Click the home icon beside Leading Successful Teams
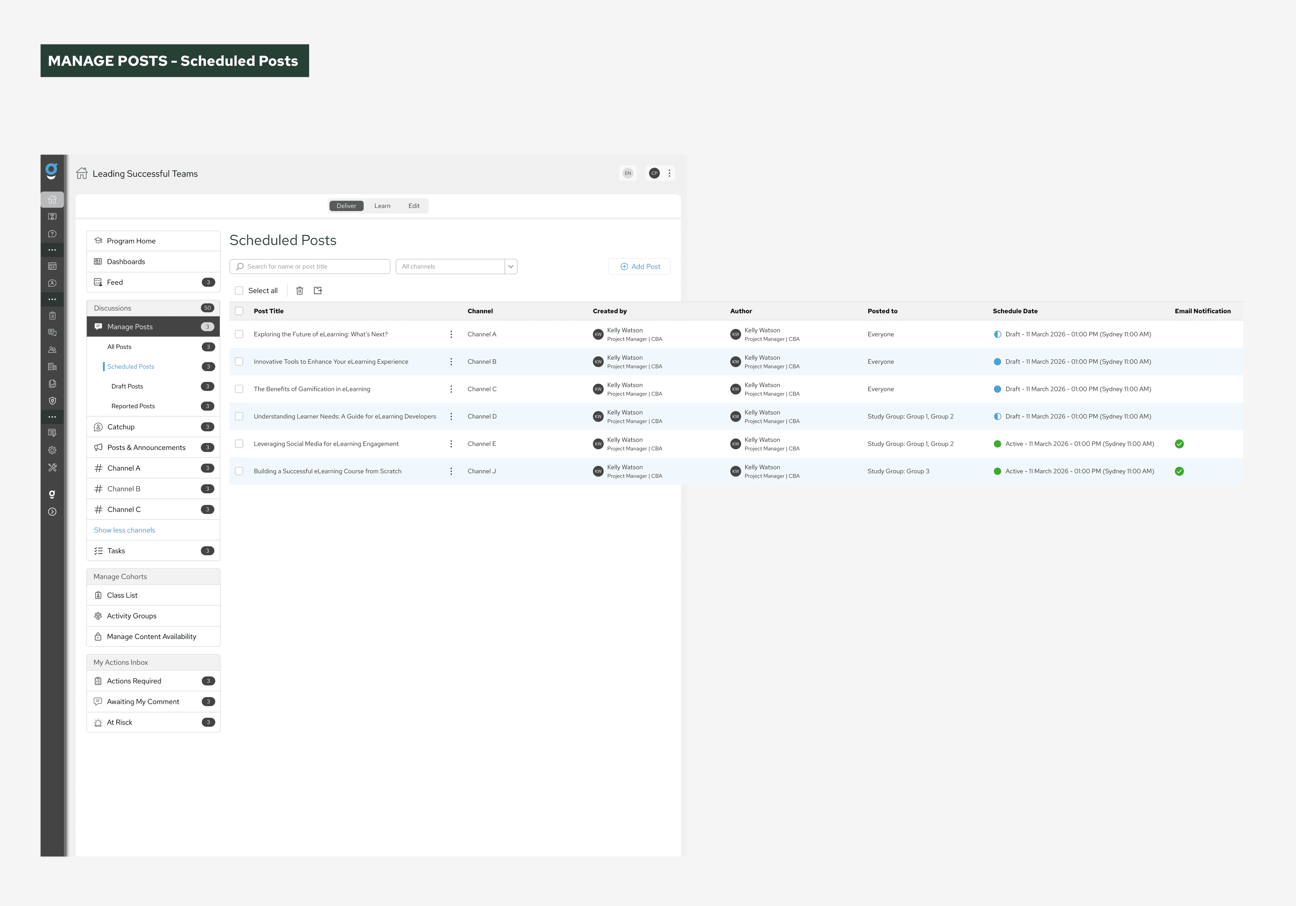This screenshot has width=1296, height=906. pos(82,173)
